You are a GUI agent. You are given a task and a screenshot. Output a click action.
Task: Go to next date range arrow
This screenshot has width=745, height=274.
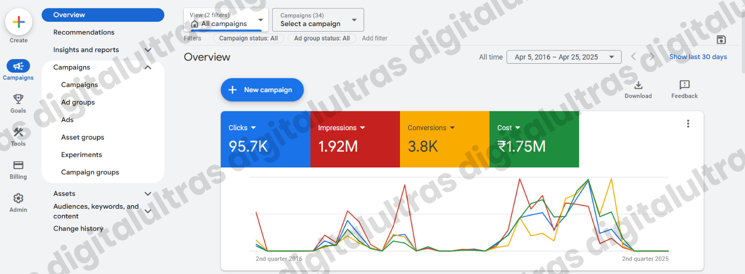(652, 56)
